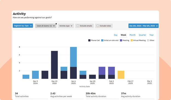This screenshot has width=171, height=100.
Task: Open the Dec 6th, 2024 – Mar 6th, 2025 date picker
Action: [144, 26]
